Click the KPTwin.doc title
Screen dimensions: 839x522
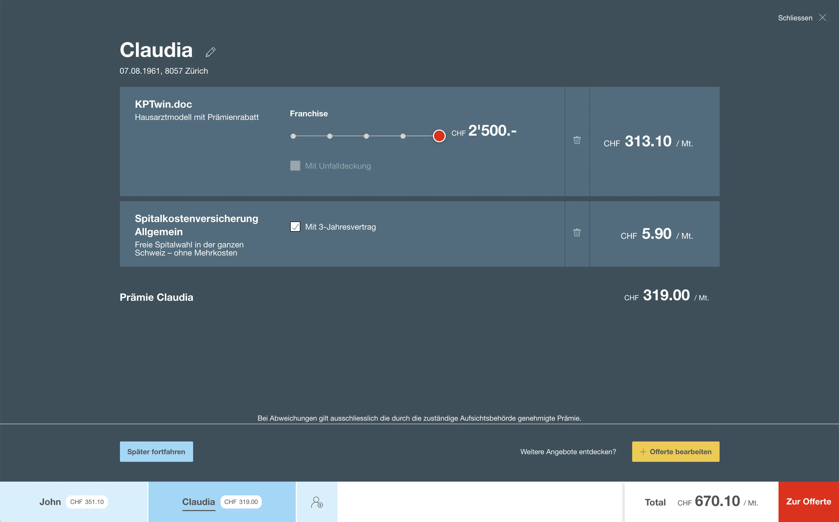click(x=163, y=104)
